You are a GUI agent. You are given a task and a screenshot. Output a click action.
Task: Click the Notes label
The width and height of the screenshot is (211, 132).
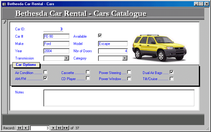tap(19, 92)
